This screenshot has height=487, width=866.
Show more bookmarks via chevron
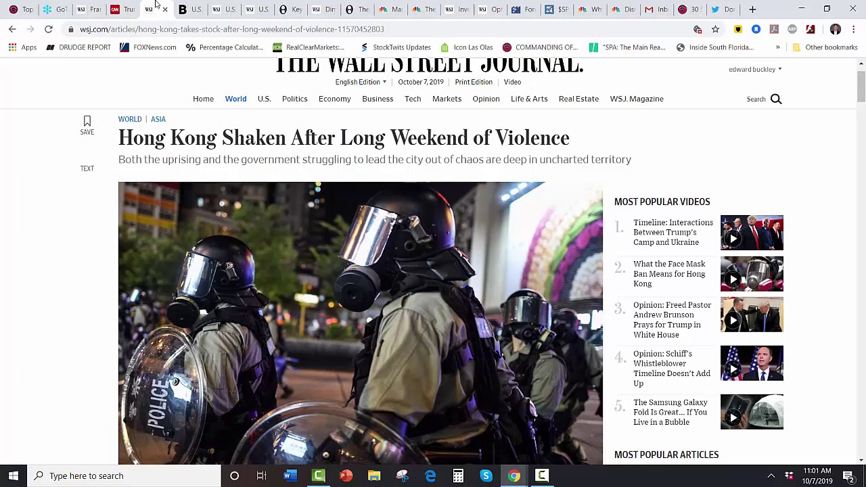pos(778,47)
